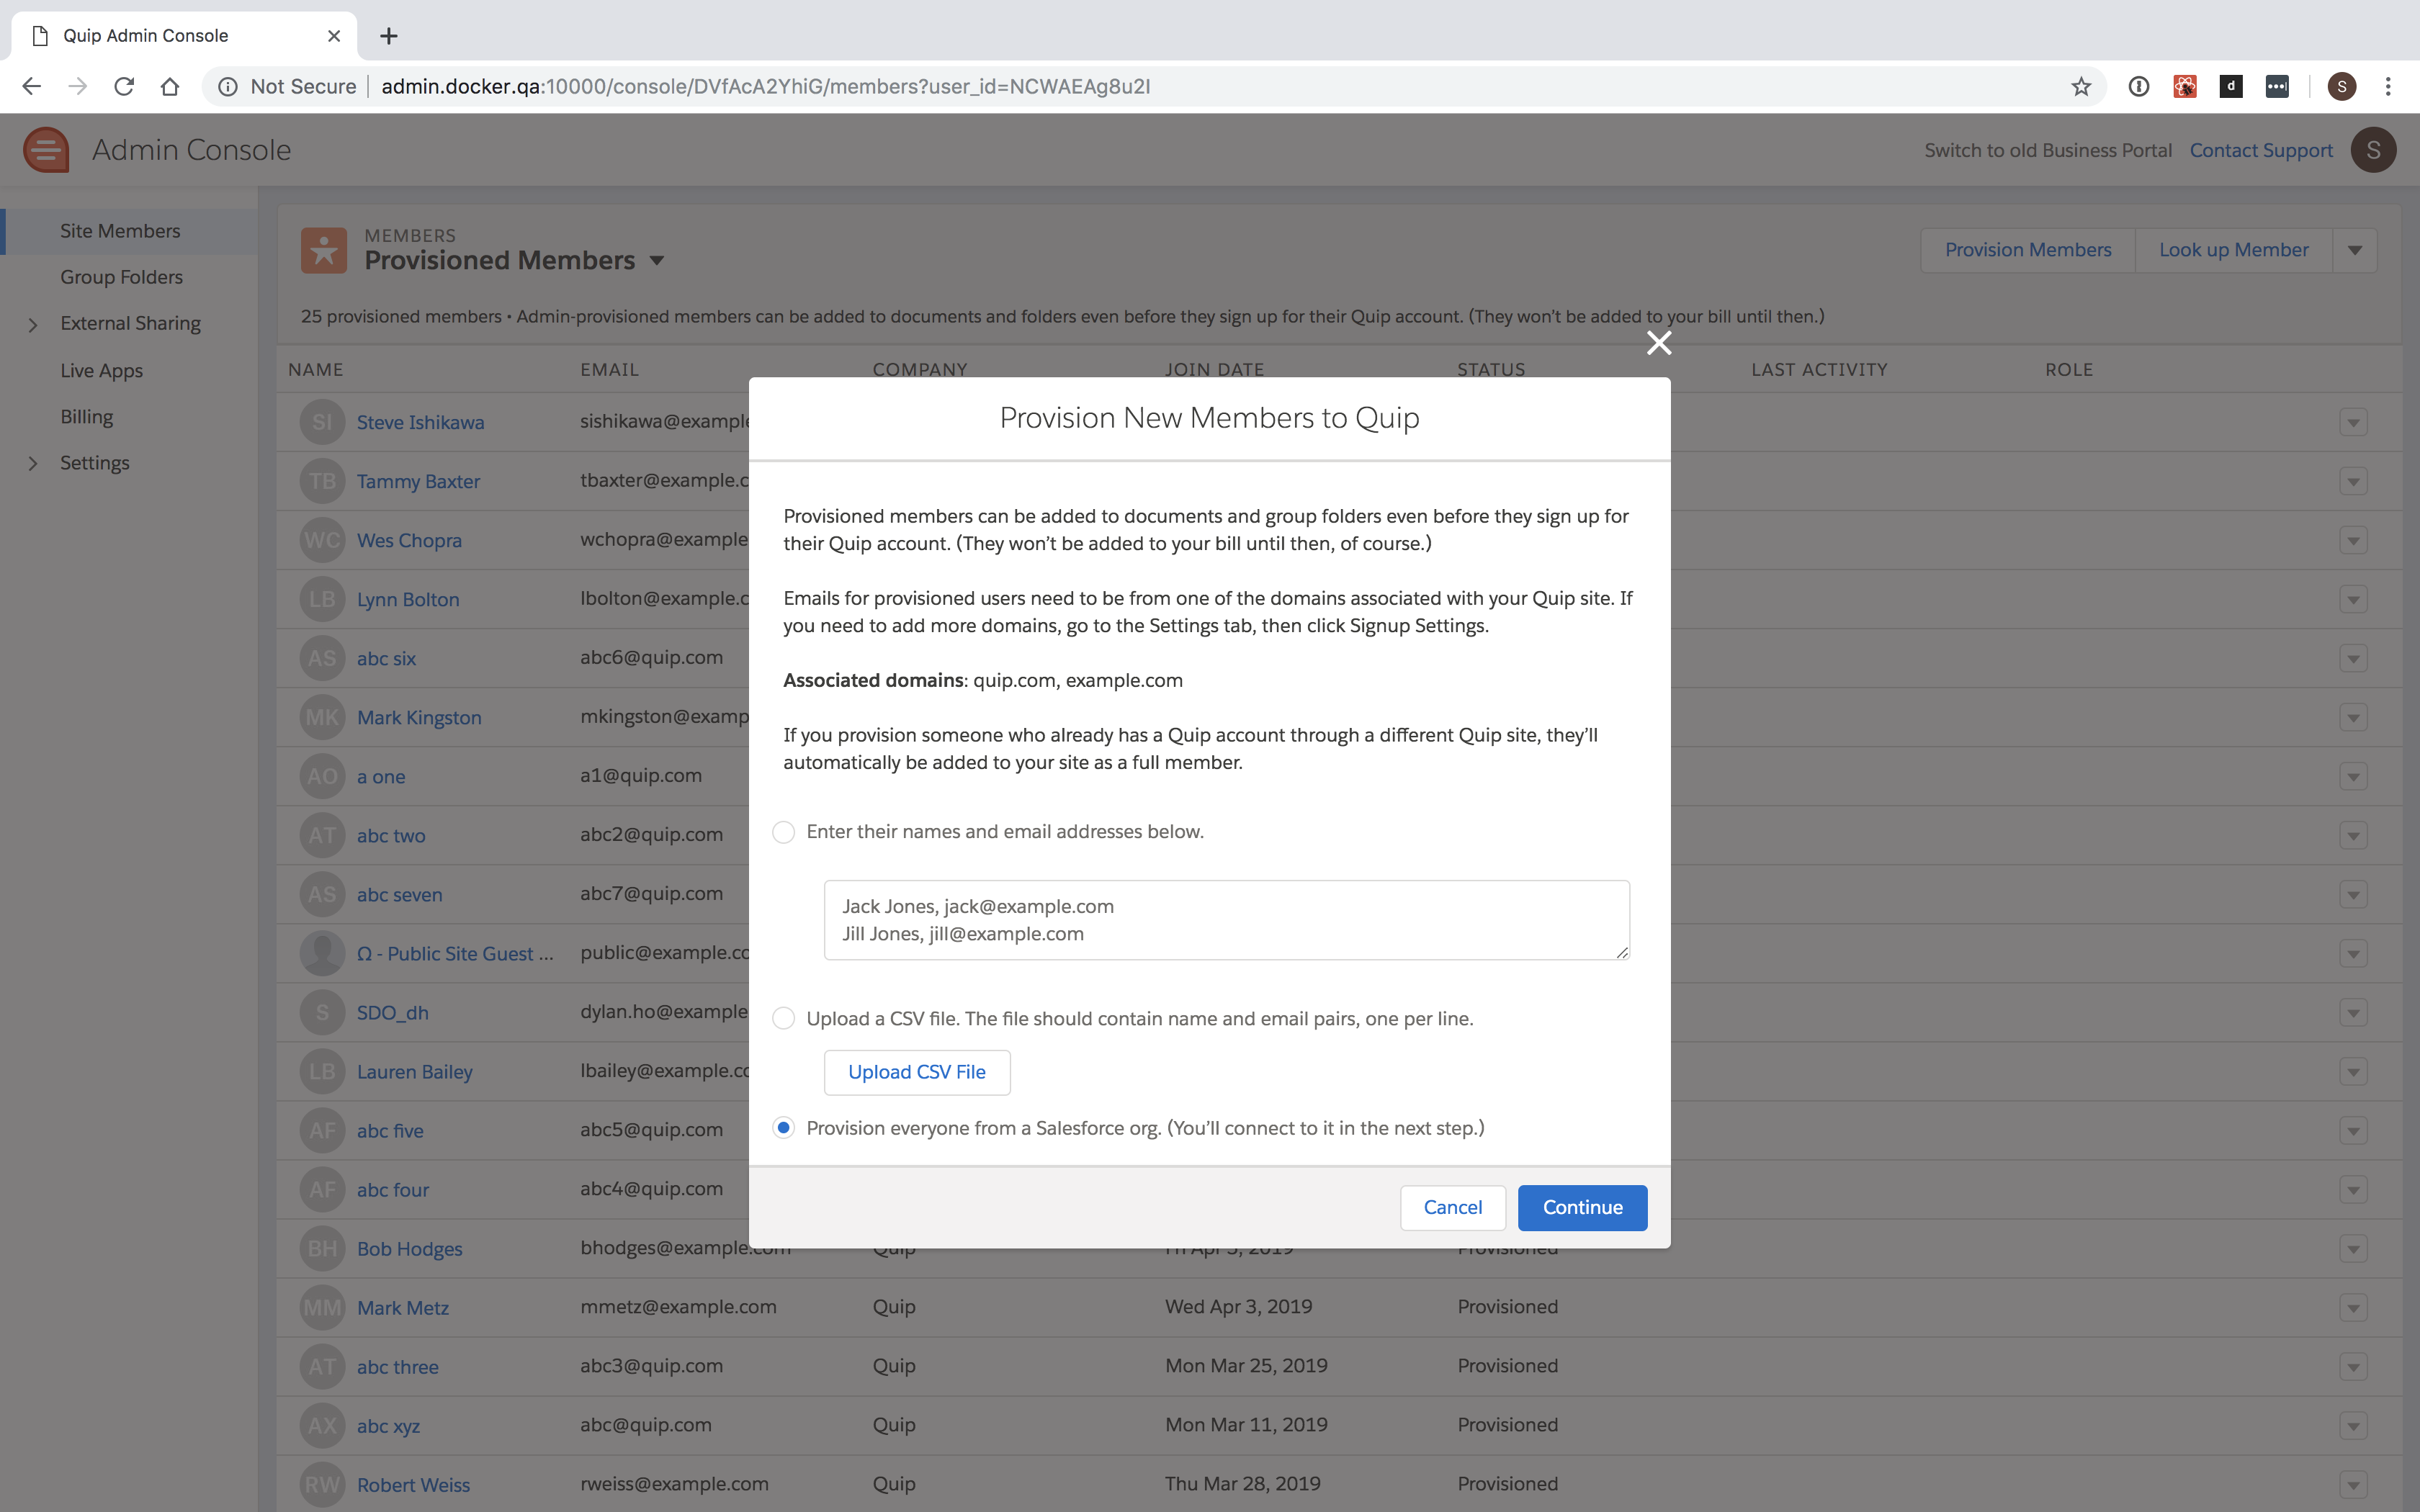The height and width of the screenshot is (1512, 2420).
Task: Click the Quip logo icon
Action: 46,150
